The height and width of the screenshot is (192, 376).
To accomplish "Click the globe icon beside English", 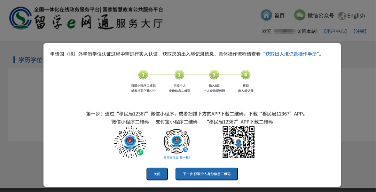I will 342,16.
